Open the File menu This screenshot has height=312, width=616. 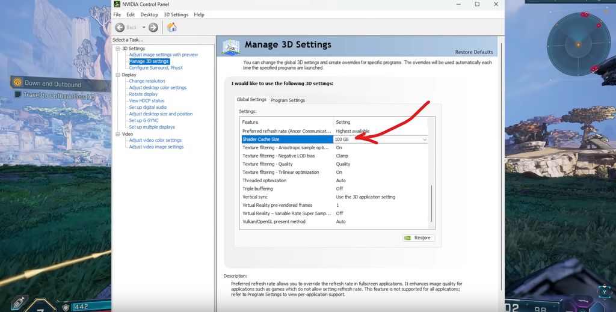click(x=117, y=14)
